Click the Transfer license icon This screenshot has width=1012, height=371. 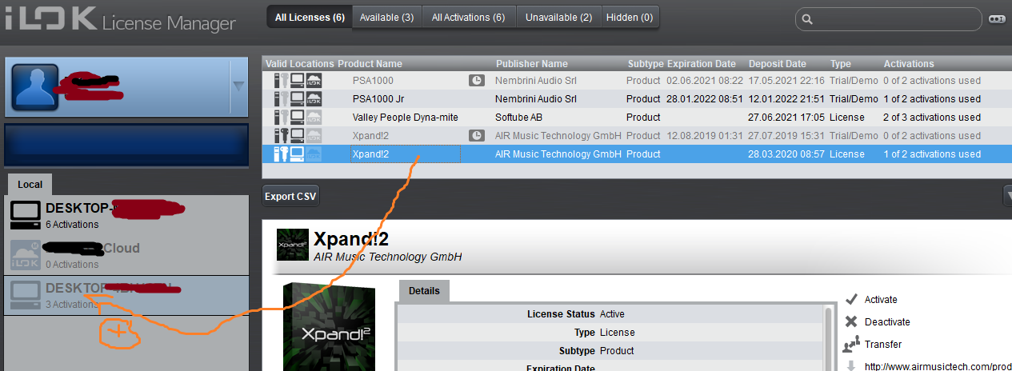point(851,344)
